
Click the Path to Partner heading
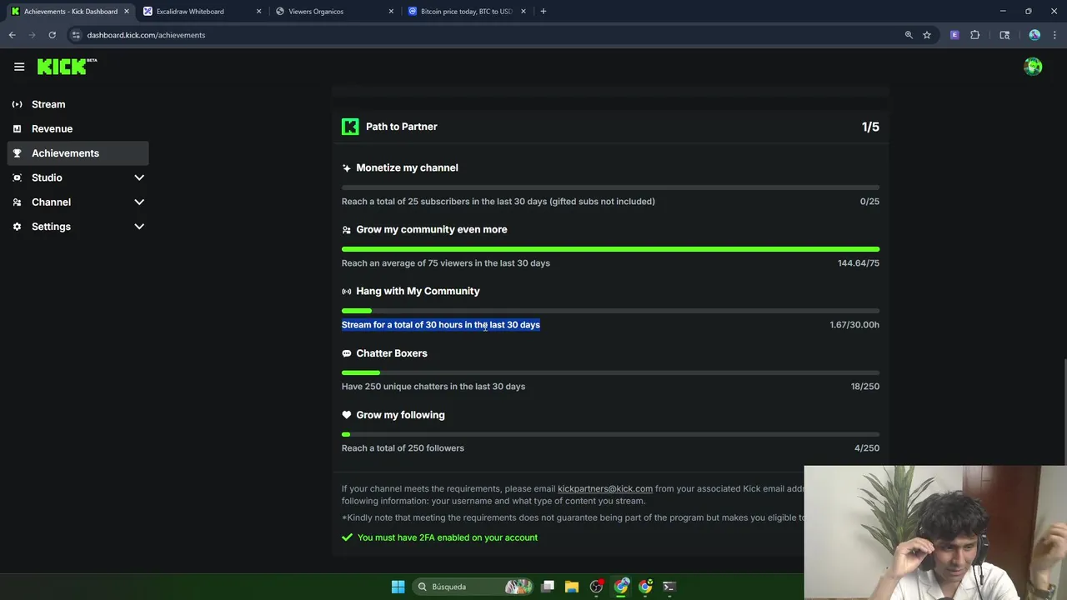click(x=402, y=127)
